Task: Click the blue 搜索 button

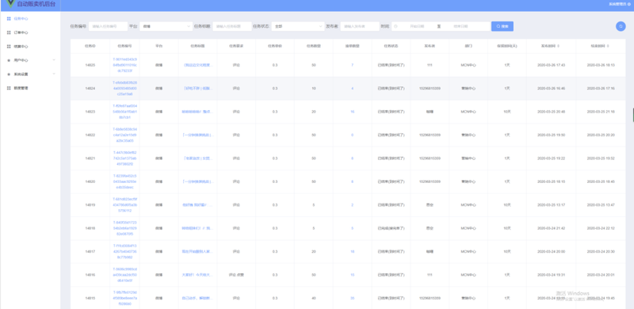Action: pyautogui.click(x=502, y=26)
